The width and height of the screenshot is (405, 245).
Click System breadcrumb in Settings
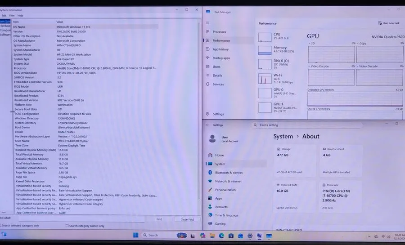(283, 136)
